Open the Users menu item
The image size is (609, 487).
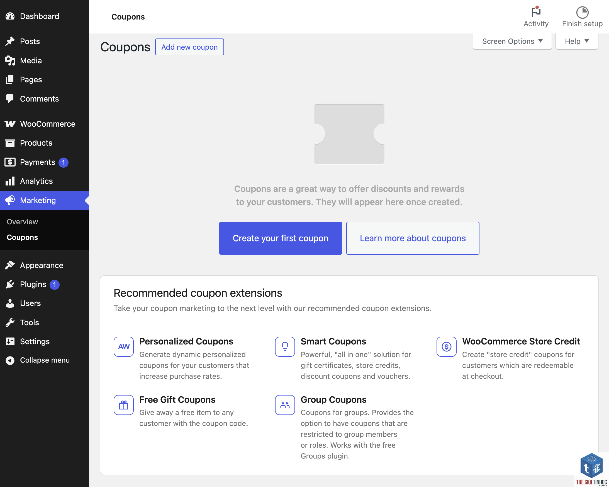coord(45,303)
